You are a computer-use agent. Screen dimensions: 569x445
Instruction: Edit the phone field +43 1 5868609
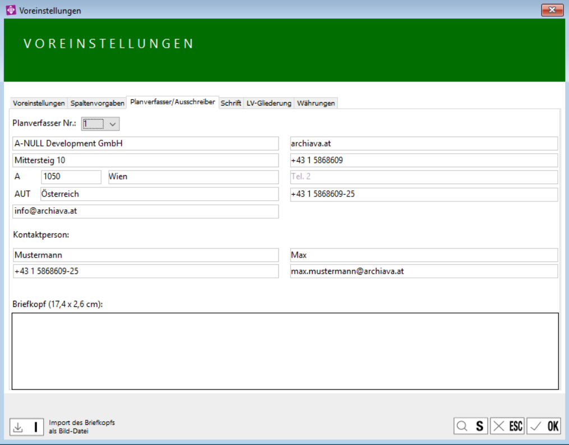[424, 160]
